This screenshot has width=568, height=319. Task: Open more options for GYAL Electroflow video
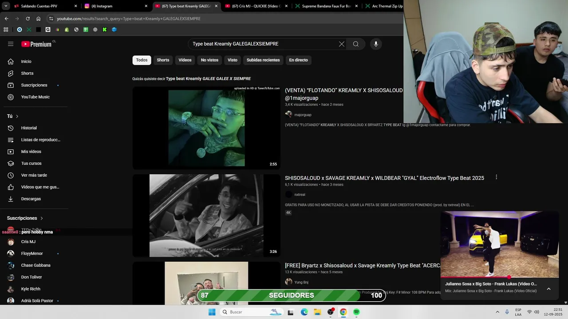[496, 177]
